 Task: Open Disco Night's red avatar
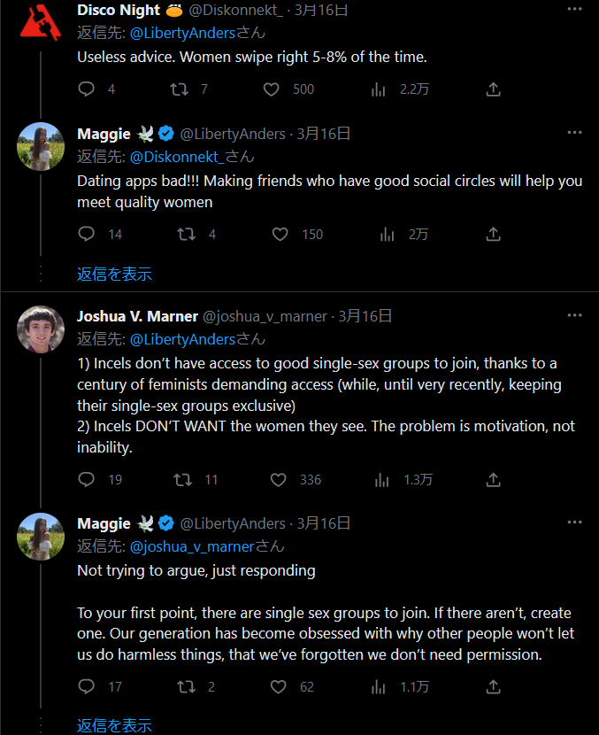pyautogui.click(x=41, y=22)
